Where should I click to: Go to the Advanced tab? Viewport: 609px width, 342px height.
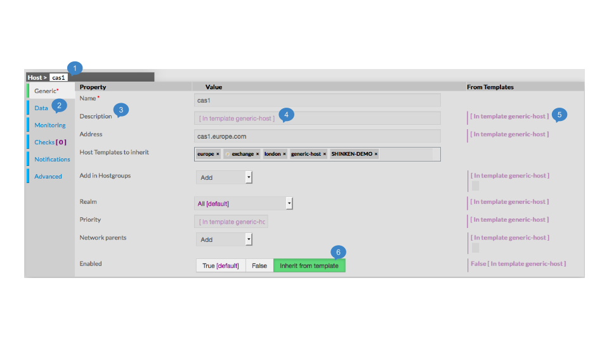(48, 177)
